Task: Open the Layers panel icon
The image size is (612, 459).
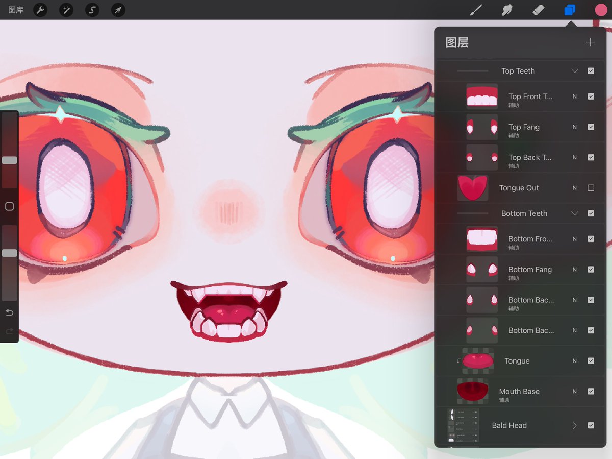Action: 570,10
